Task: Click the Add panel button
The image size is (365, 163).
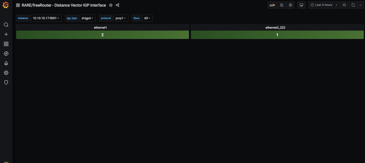Action: pos(272,5)
